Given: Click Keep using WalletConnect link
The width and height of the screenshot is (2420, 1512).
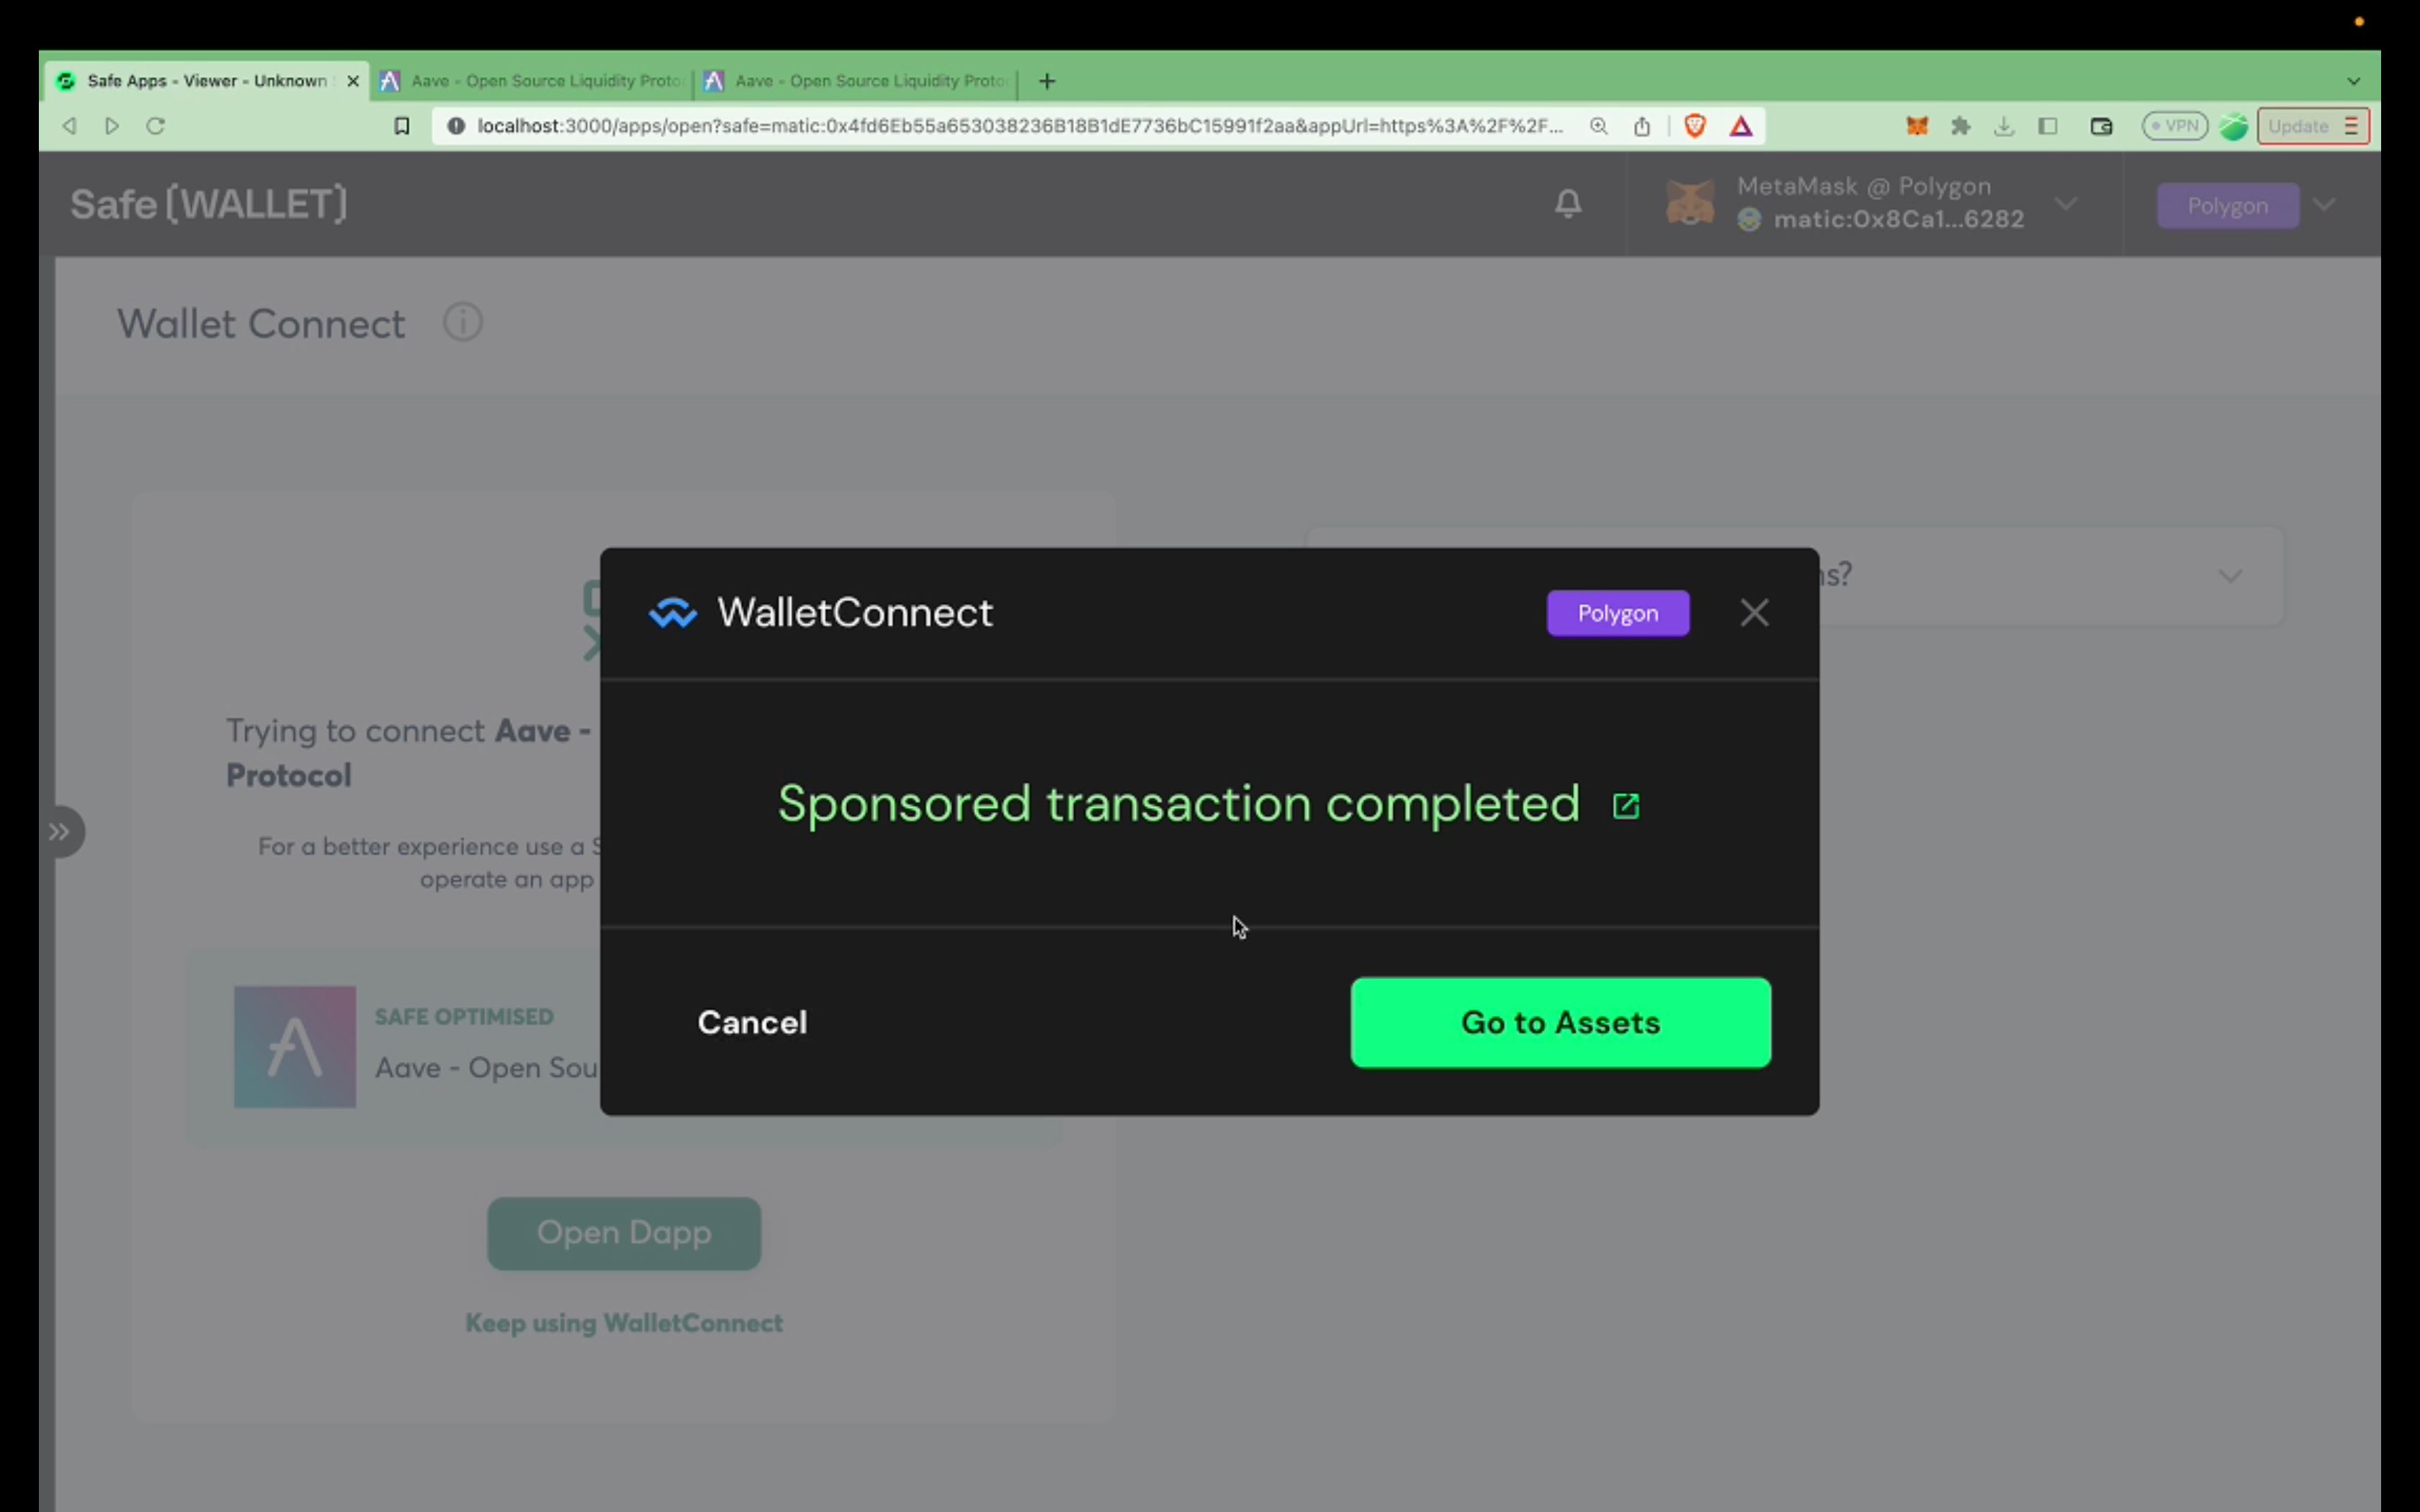Looking at the screenshot, I should pyautogui.click(x=624, y=1322).
